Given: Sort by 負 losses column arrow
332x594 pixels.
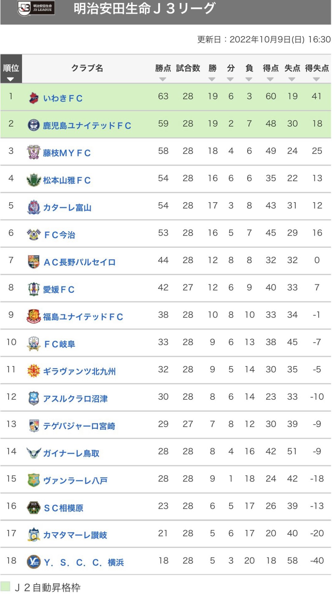Looking at the screenshot, I should point(249,79).
